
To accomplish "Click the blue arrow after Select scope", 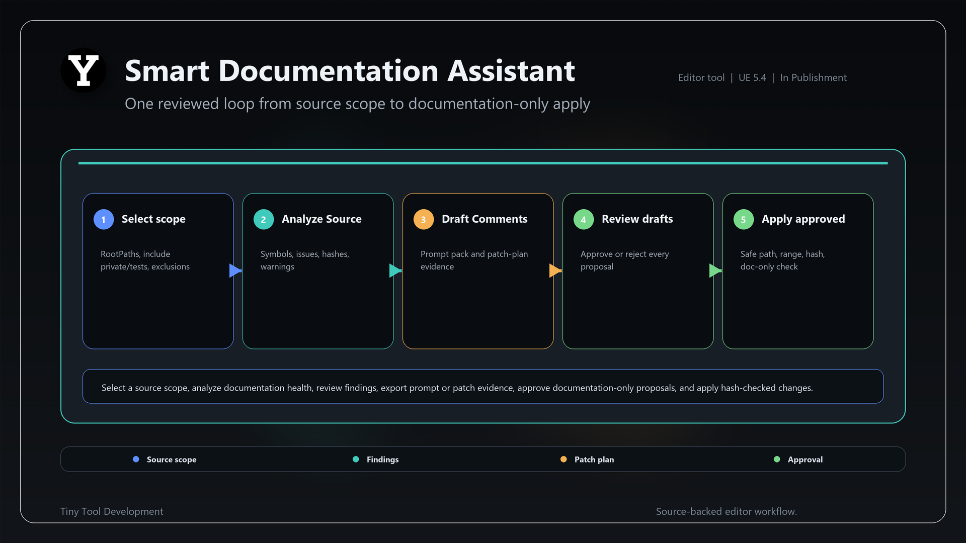I will pyautogui.click(x=235, y=270).
